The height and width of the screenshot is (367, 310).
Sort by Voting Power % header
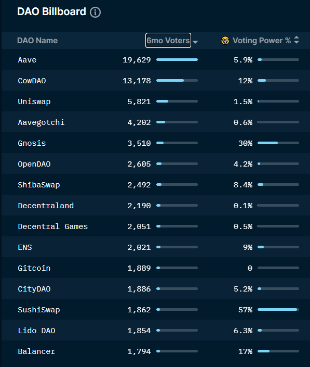coord(262,41)
